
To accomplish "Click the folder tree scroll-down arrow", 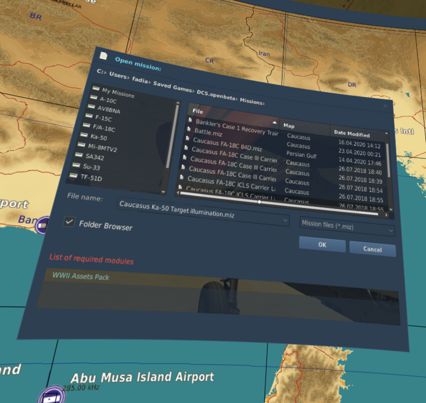I will point(163,192).
